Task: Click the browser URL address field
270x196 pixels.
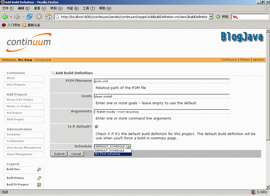Action: [134, 17]
